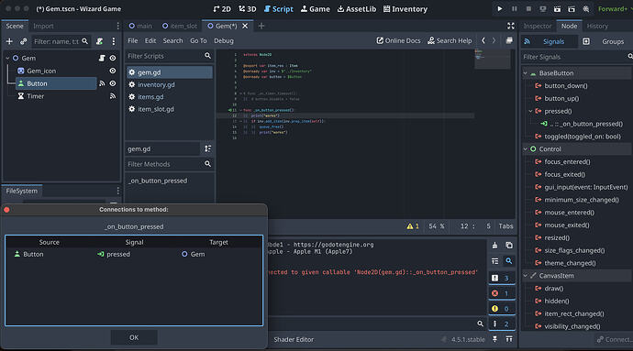Run the project with the play button

(x=500, y=8)
